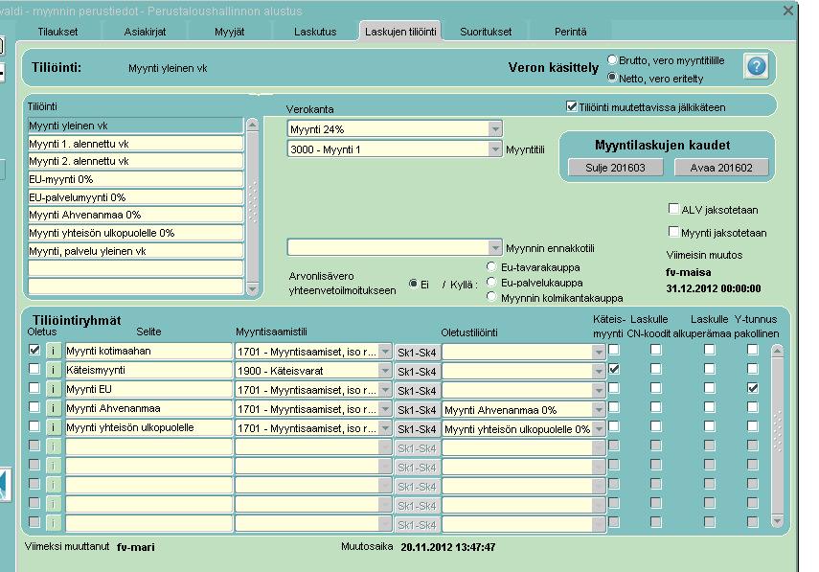Open 1900 - Käteisvarat dropdown
819x572 pixels.
click(x=385, y=371)
